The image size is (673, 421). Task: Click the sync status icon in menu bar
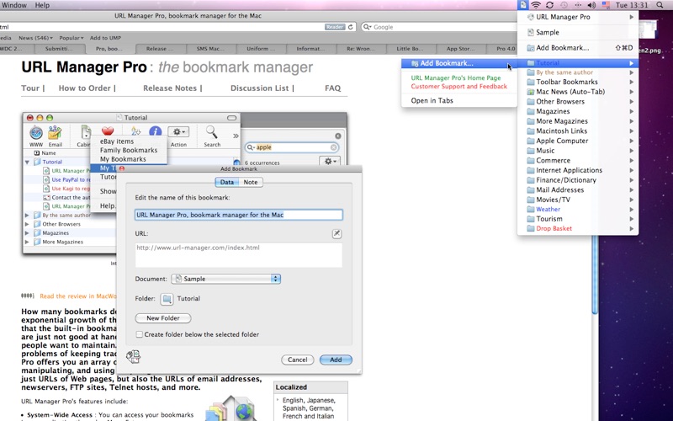pos(549,5)
